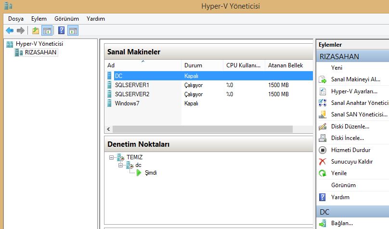The height and width of the screenshot is (229, 389).
Task: Collapse the TEMIZ checkpoint node
Action: tap(112, 157)
